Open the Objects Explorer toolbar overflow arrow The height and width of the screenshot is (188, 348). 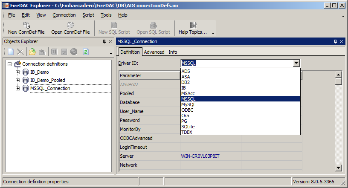coord(111,54)
